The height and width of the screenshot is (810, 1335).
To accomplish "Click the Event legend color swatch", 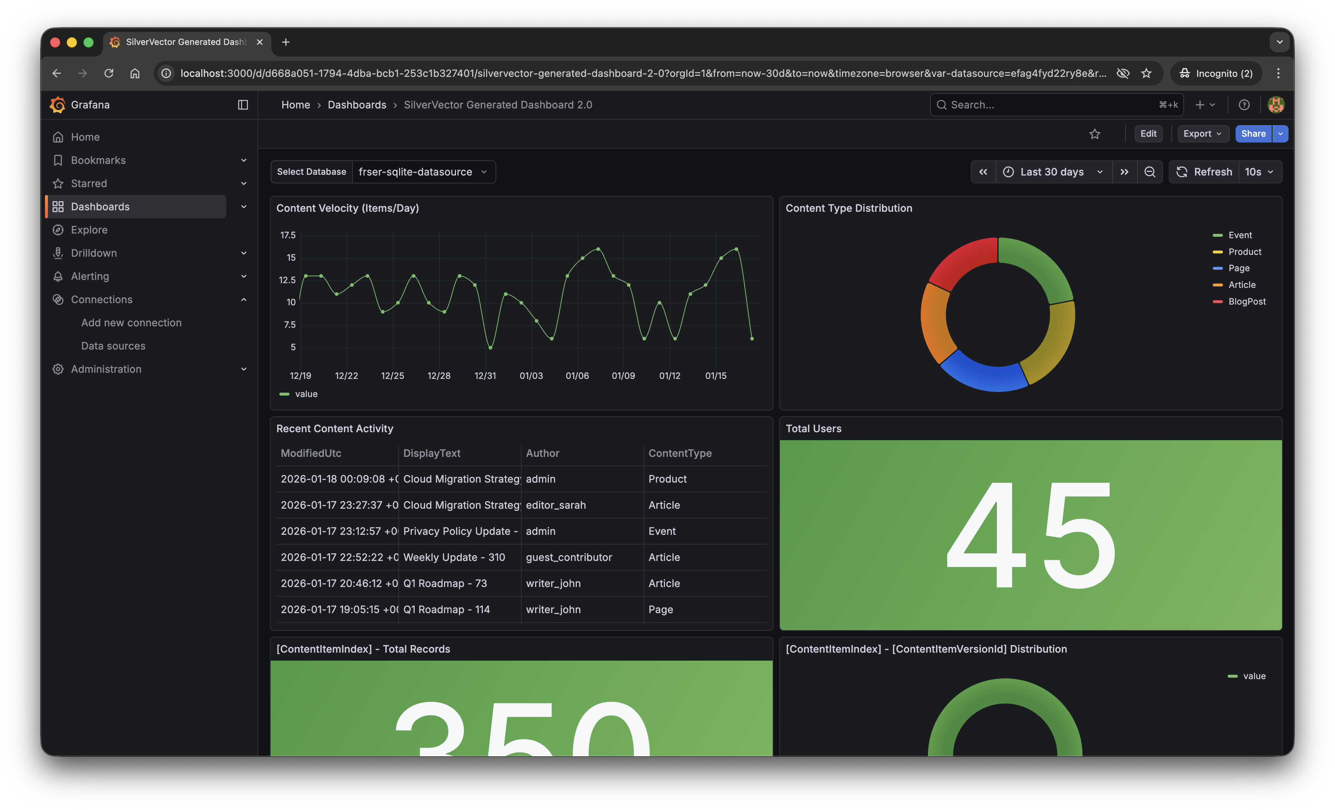I will coord(1217,235).
